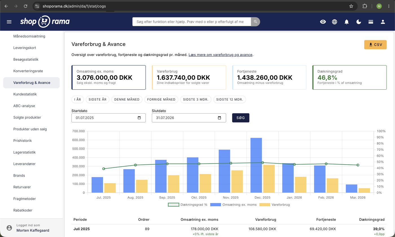Viewport: 395px width, 237px height.
Task: Click the card/payment icon in header
Action: pos(371,22)
